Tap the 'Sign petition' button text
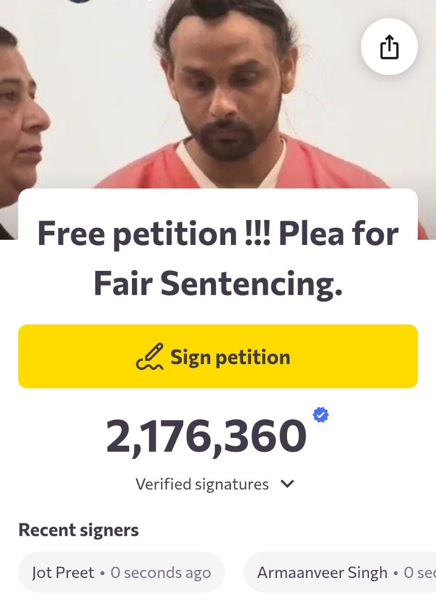The width and height of the screenshot is (436, 603). pyautogui.click(x=230, y=357)
